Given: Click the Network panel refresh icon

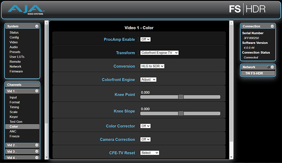Looking at the screenshot, I should pos(269,67).
